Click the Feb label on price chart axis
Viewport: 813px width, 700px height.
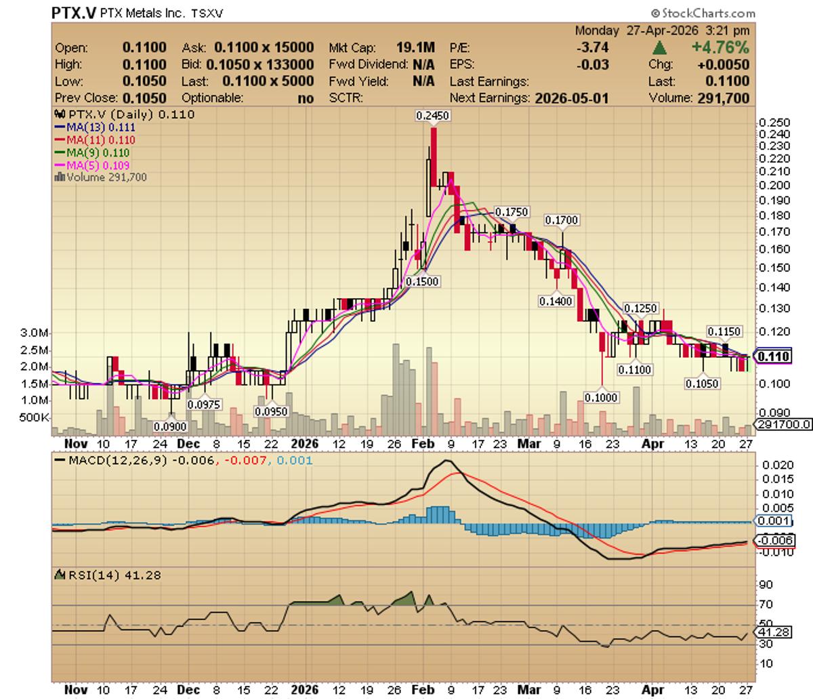click(x=423, y=444)
